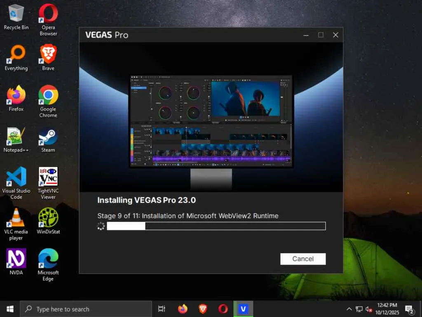Click the 'Installing VEGAS Pro 23.0' heading

pyautogui.click(x=146, y=200)
